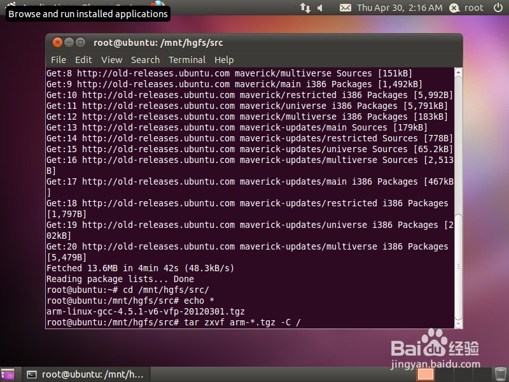The image size is (509, 382).
Task: Open the Edit menu in terminal
Action: pyautogui.click(x=83, y=60)
